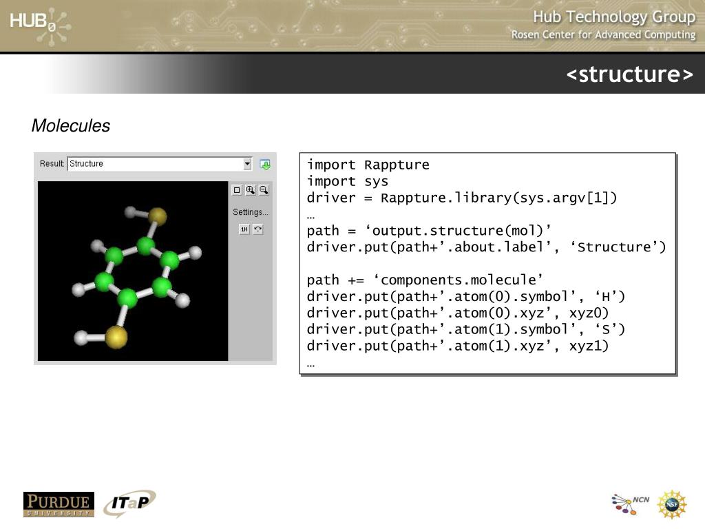Click the download result icon

coord(265,164)
